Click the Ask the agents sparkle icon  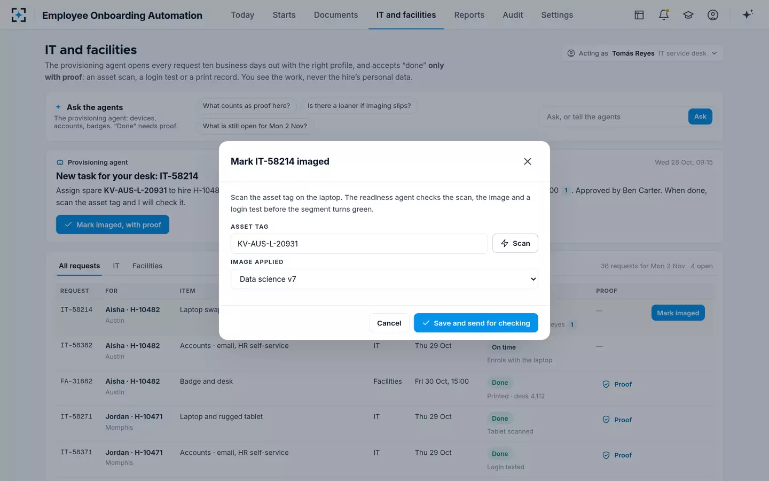click(x=58, y=107)
